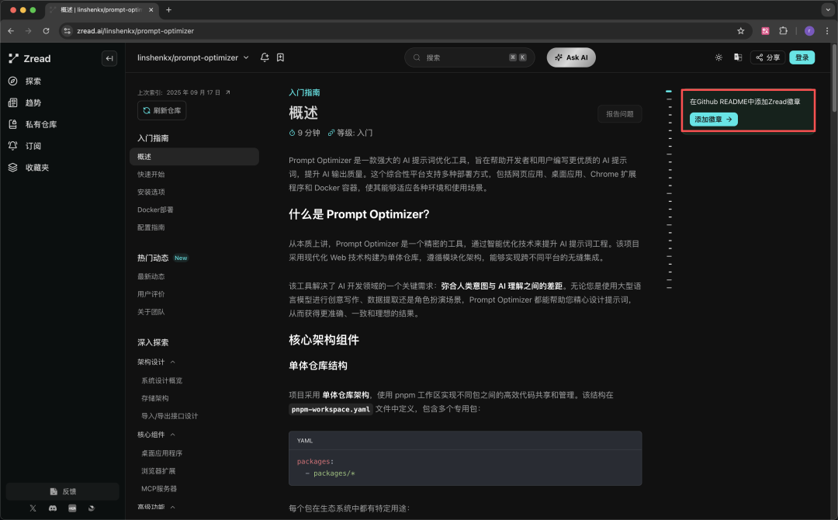
Task: Click the language translate icon in the header
Action: (x=738, y=57)
